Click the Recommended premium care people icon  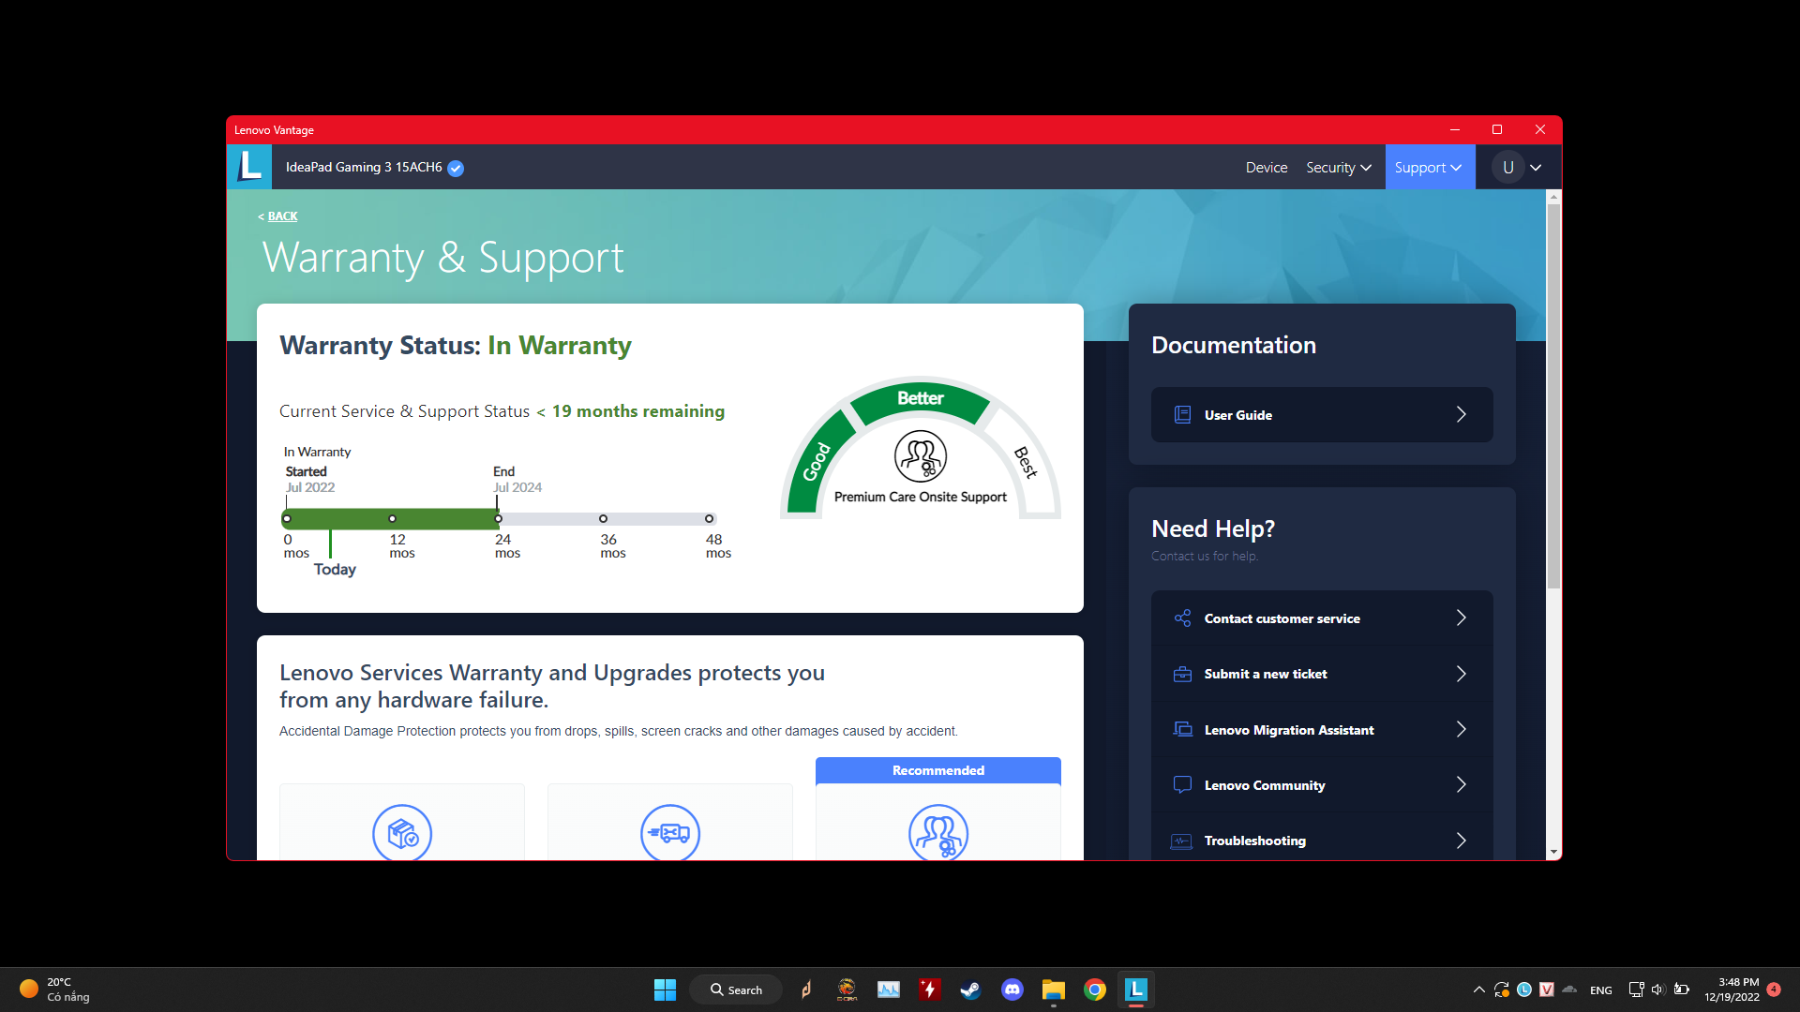[937, 832]
